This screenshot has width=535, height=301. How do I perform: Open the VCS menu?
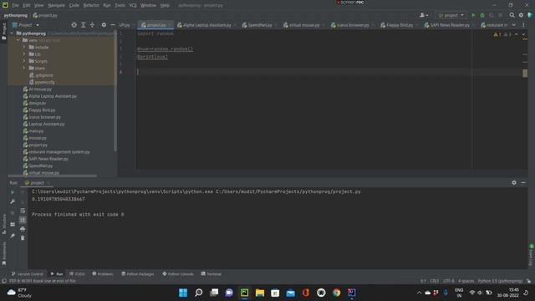[x=133, y=6]
